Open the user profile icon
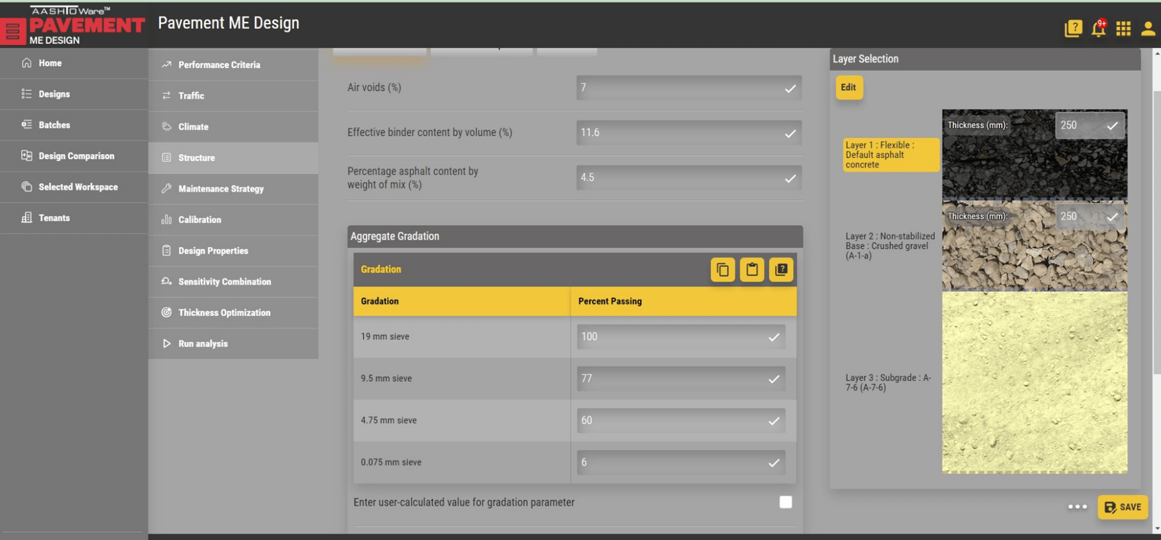This screenshot has height=540, width=1161. click(x=1148, y=29)
